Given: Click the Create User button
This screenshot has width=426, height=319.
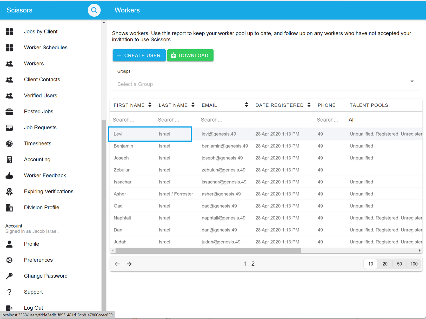Looking at the screenshot, I should [x=139, y=55].
